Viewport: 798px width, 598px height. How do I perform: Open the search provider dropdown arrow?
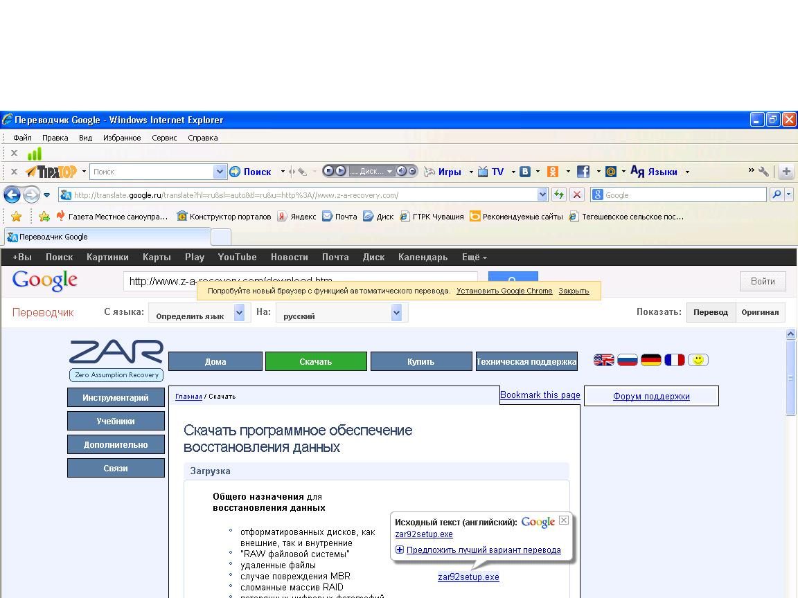[789, 194]
